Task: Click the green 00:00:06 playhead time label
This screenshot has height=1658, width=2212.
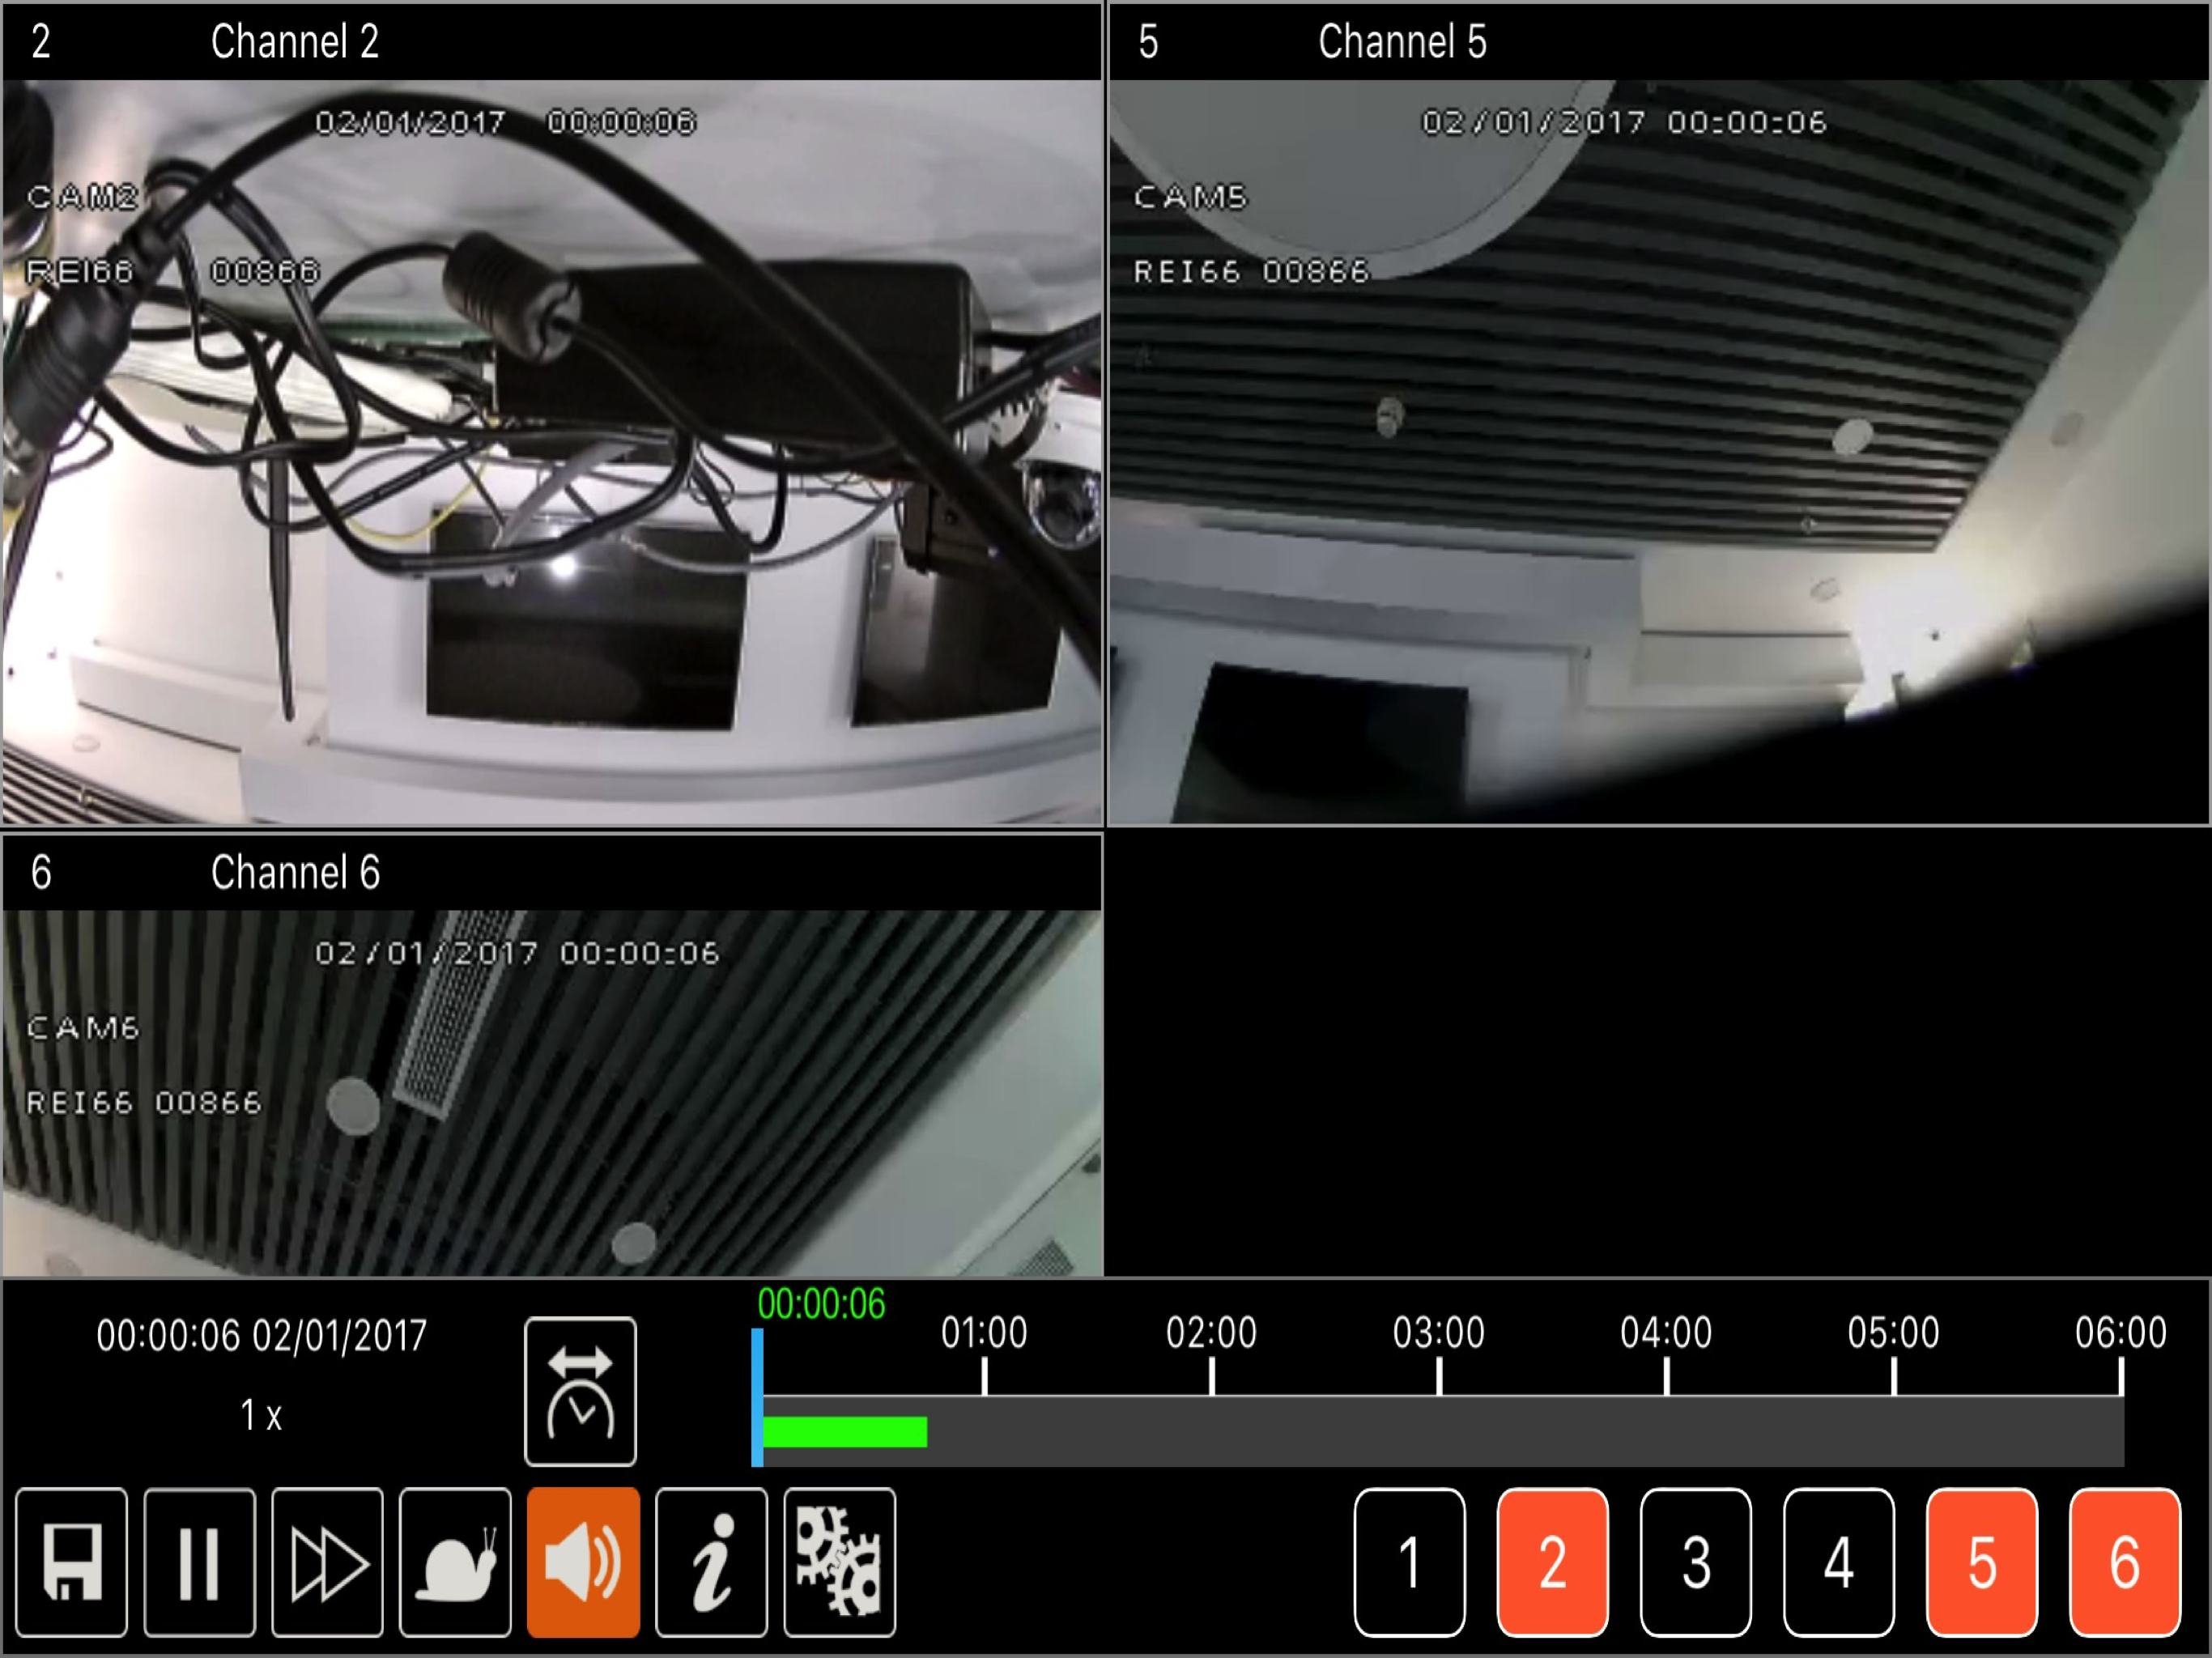Action: (821, 1304)
